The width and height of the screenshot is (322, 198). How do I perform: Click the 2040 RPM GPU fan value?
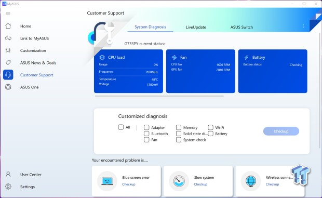click(x=223, y=70)
